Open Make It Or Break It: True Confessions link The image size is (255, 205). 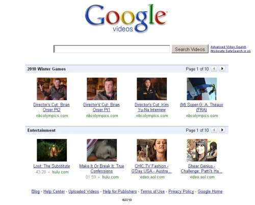(x=101, y=169)
